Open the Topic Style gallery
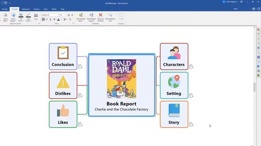Image resolution: width=261 pixels, height=146 pixels. tap(5, 17)
